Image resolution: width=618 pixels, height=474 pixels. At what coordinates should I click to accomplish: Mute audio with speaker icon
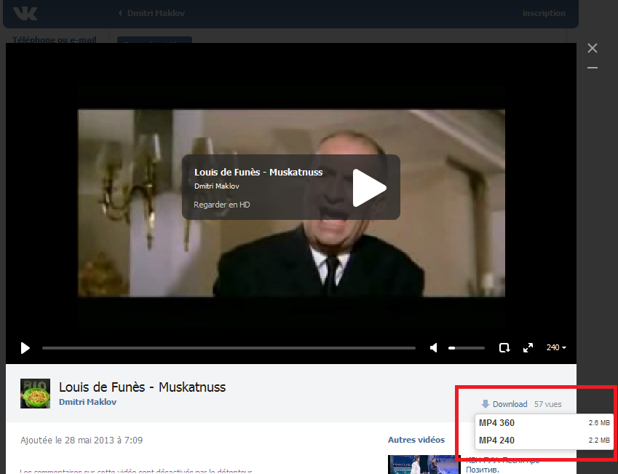pyautogui.click(x=434, y=348)
